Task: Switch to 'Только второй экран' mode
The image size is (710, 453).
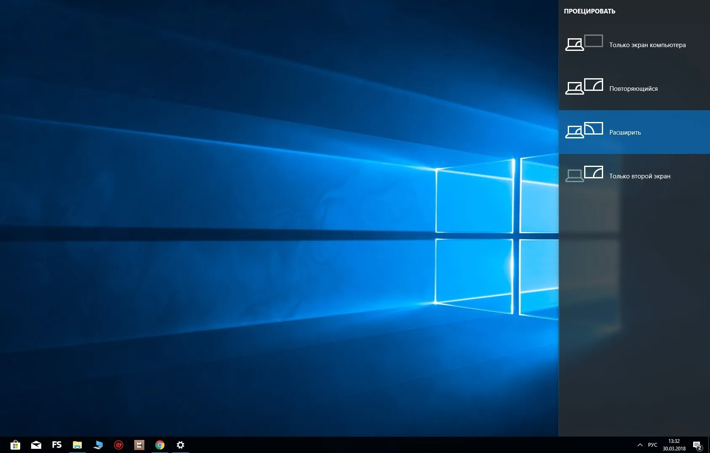Action: (x=634, y=176)
